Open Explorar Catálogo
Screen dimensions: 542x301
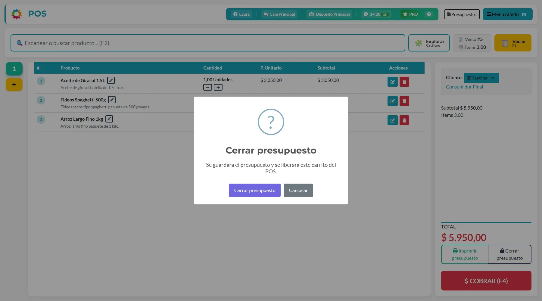click(429, 43)
